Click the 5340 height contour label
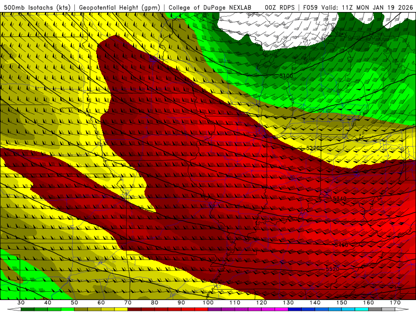Viewport: 416px width, 312px height. (x=340, y=199)
